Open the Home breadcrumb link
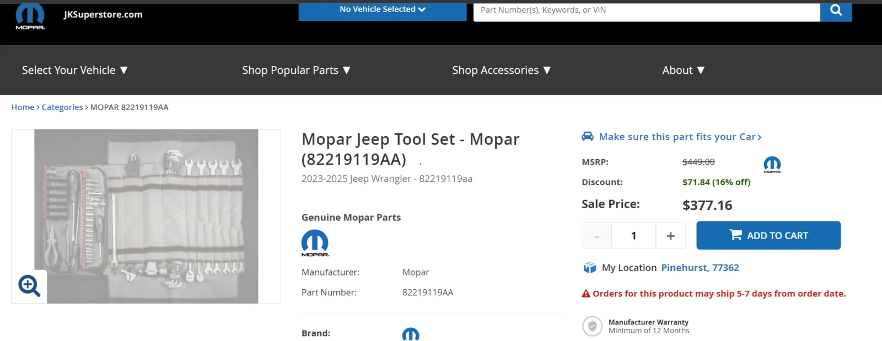 point(23,107)
